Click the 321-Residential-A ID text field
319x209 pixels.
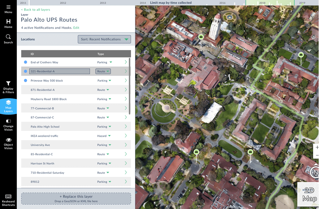pos(59,71)
